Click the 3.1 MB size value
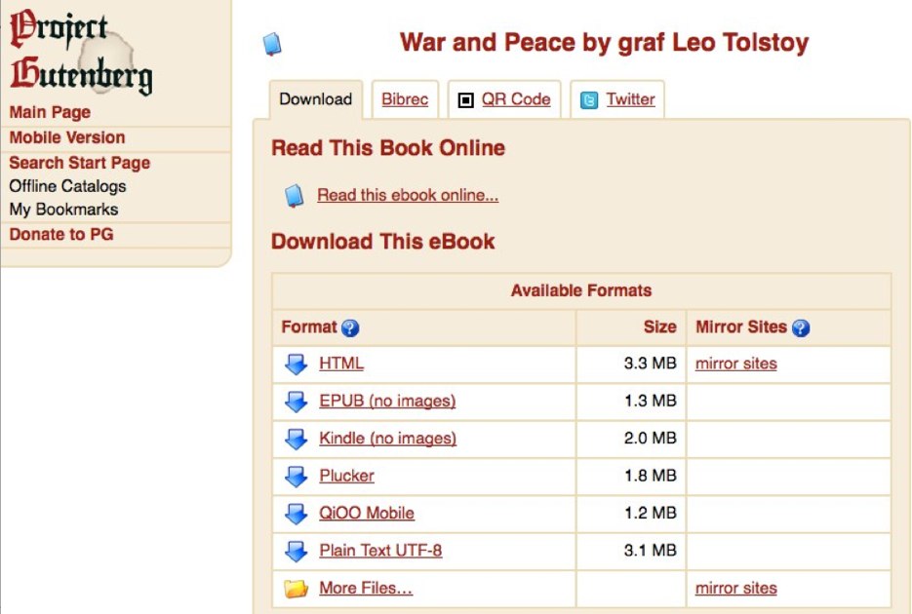The width and height of the screenshot is (912, 614). (651, 550)
